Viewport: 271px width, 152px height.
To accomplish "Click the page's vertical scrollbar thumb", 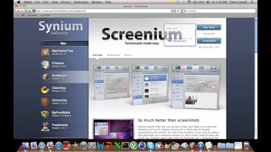I will click(x=256, y=36).
